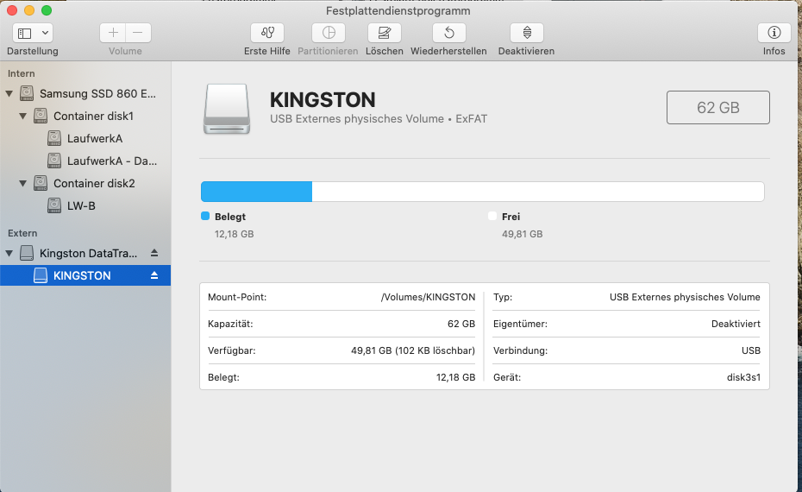Click the add volume plus button
Image resolution: width=802 pixels, height=492 pixels.
click(113, 33)
